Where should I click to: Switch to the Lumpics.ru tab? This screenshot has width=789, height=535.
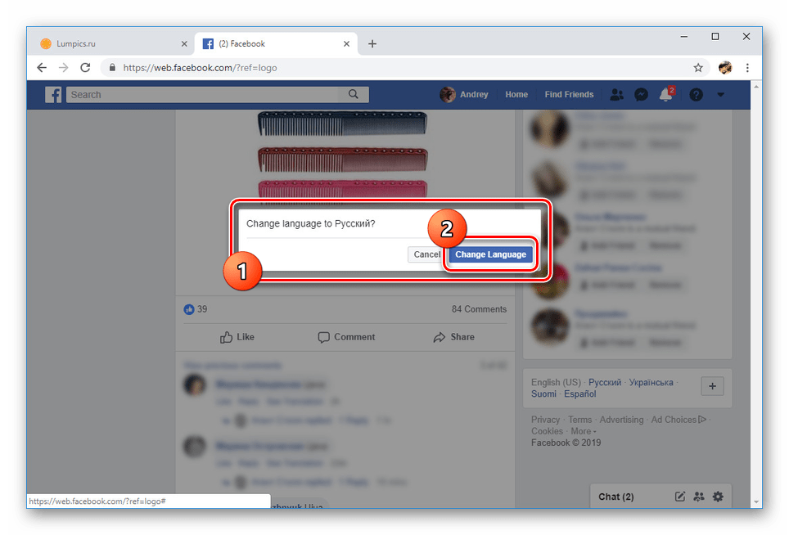pyautogui.click(x=111, y=43)
